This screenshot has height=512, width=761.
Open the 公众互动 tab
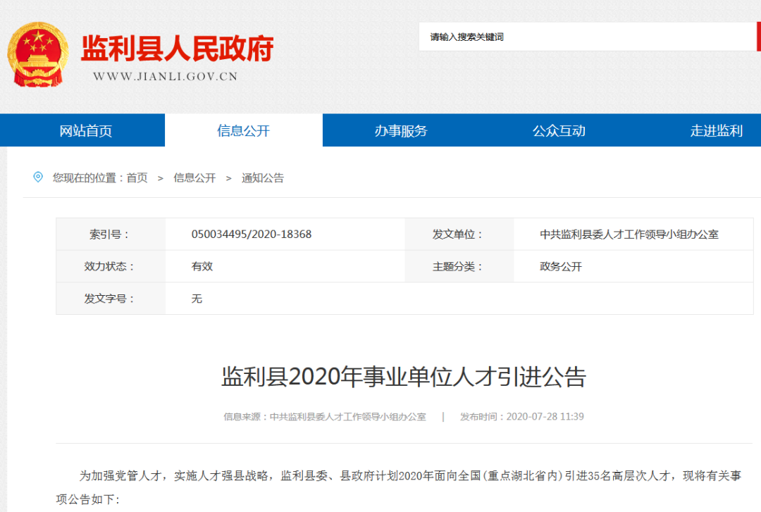point(560,130)
